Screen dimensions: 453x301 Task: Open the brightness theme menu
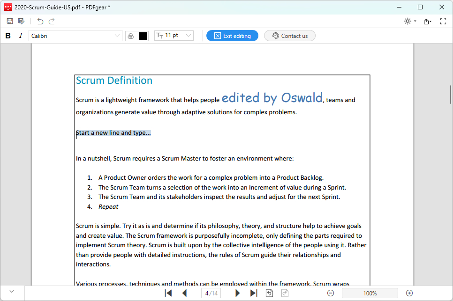click(x=408, y=21)
